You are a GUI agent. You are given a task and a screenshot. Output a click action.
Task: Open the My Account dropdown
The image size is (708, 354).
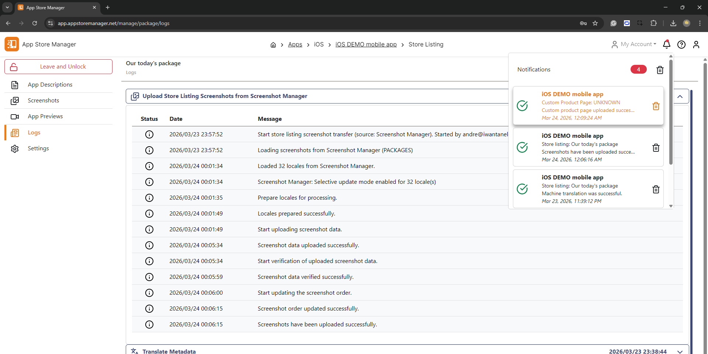(634, 44)
